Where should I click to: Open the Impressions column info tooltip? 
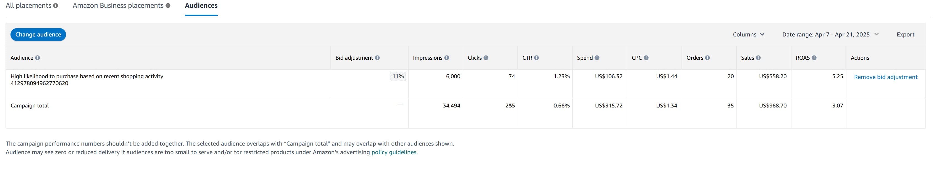(447, 57)
